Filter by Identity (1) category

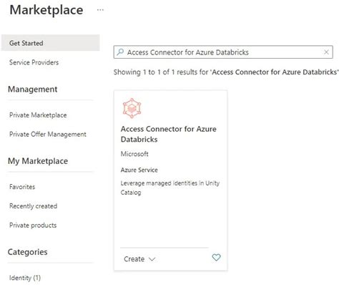coord(25,278)
